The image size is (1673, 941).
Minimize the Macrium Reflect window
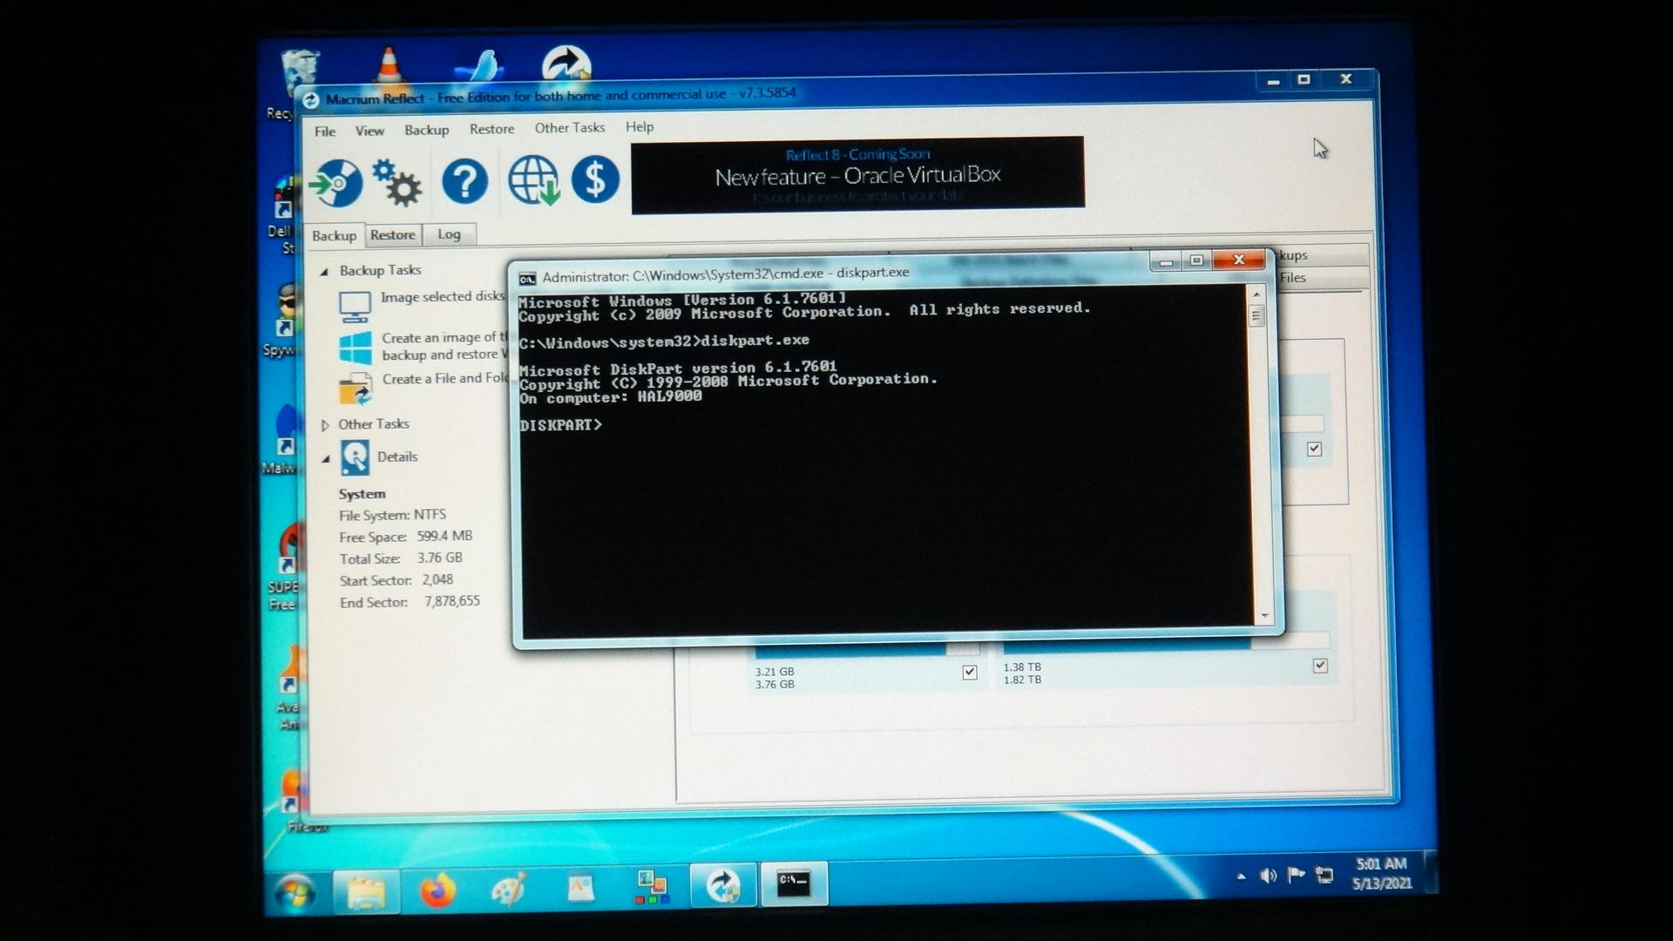click(1273, 81)
